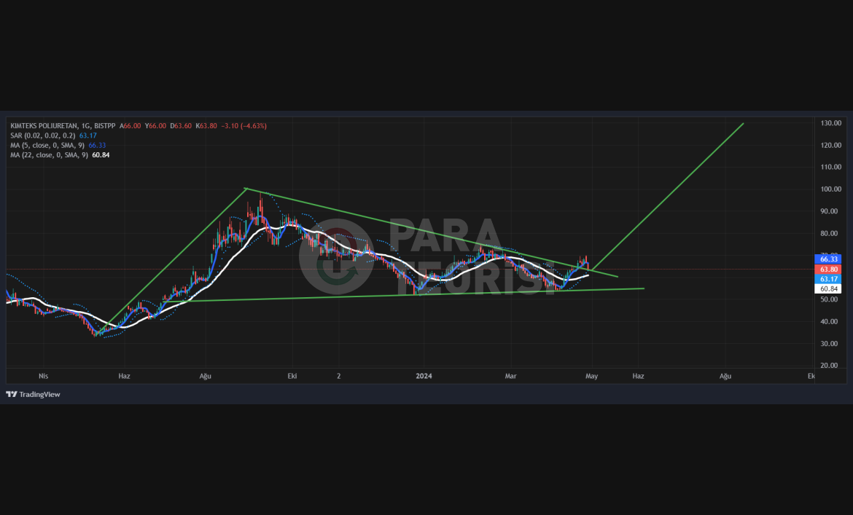Click the blue 63.17 SAR price label
Screen dimensions: 853x515
tap(828, 279)
